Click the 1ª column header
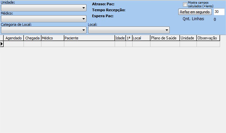This screenshot has width=226, height=133. (x=129, y=38)
